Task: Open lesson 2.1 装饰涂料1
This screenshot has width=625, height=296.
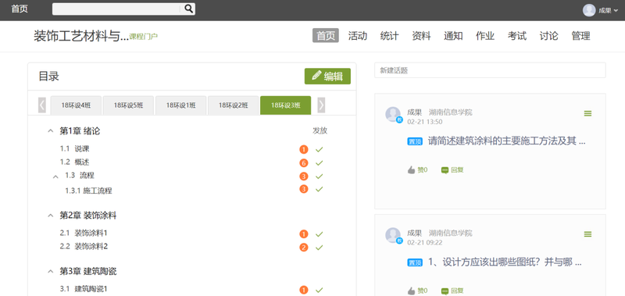Action: [x=84, y=233]
